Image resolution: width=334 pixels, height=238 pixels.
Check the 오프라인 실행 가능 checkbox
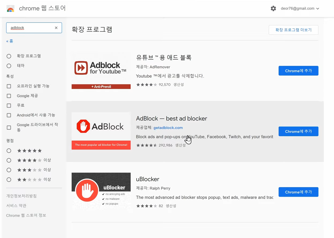(9, 86)
